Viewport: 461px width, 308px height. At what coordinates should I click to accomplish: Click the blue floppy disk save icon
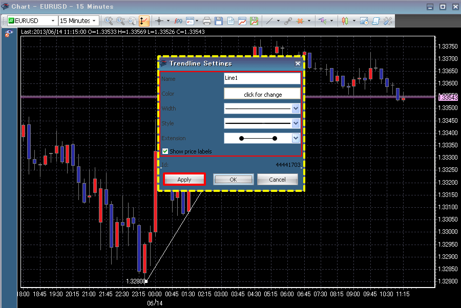click(219, 21)
